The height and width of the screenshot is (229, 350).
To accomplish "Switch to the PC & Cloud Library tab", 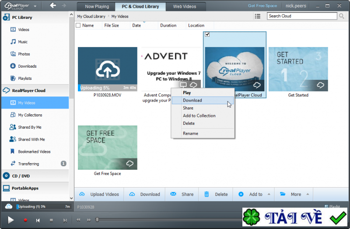I will click(x=140, y=7).
